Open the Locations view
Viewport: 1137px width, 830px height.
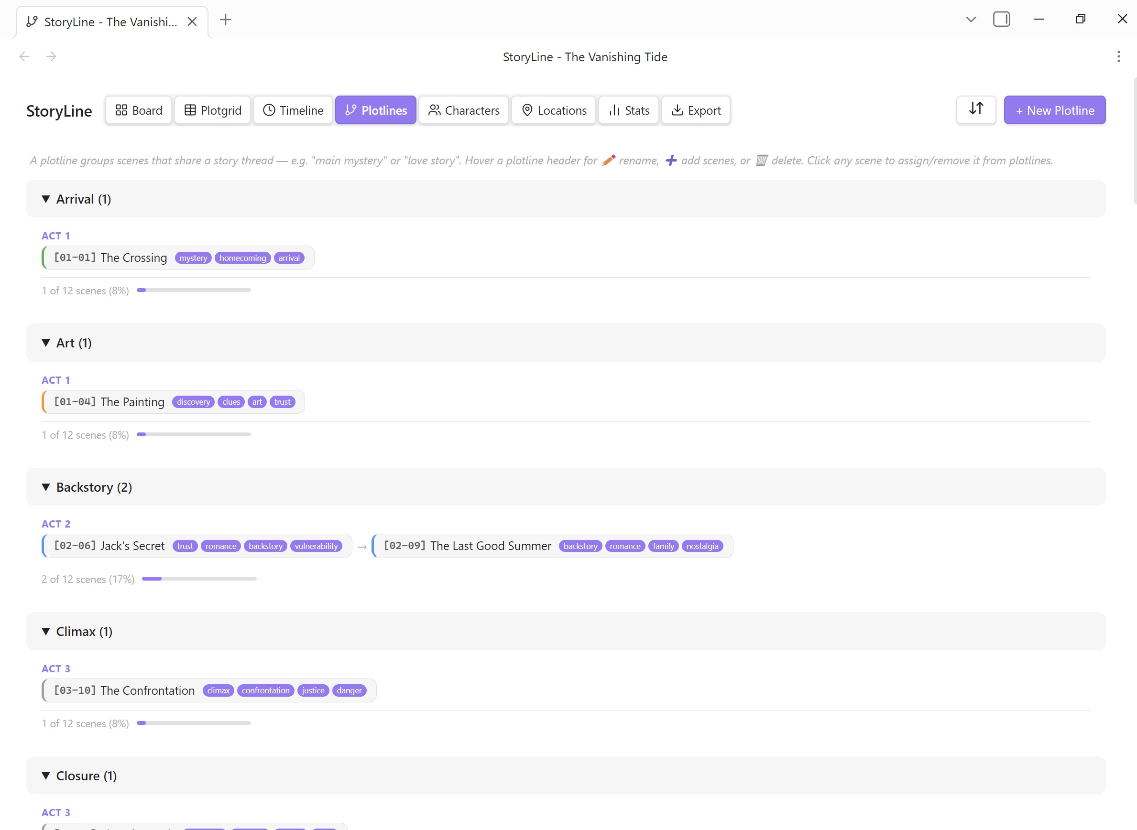(x=553, y=110)
